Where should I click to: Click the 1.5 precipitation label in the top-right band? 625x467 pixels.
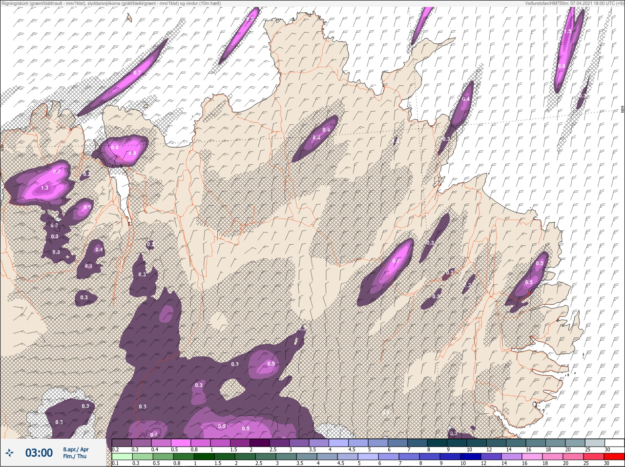coord(567,31)
